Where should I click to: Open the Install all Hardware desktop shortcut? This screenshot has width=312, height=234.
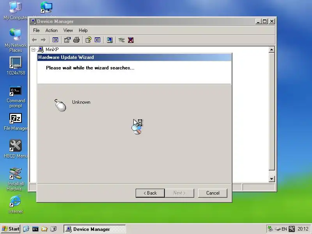pos(16,179)
